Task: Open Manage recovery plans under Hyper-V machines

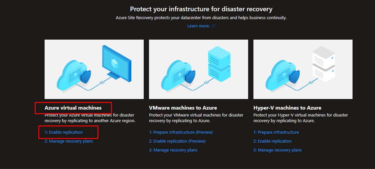Action: tap(278, 150)
